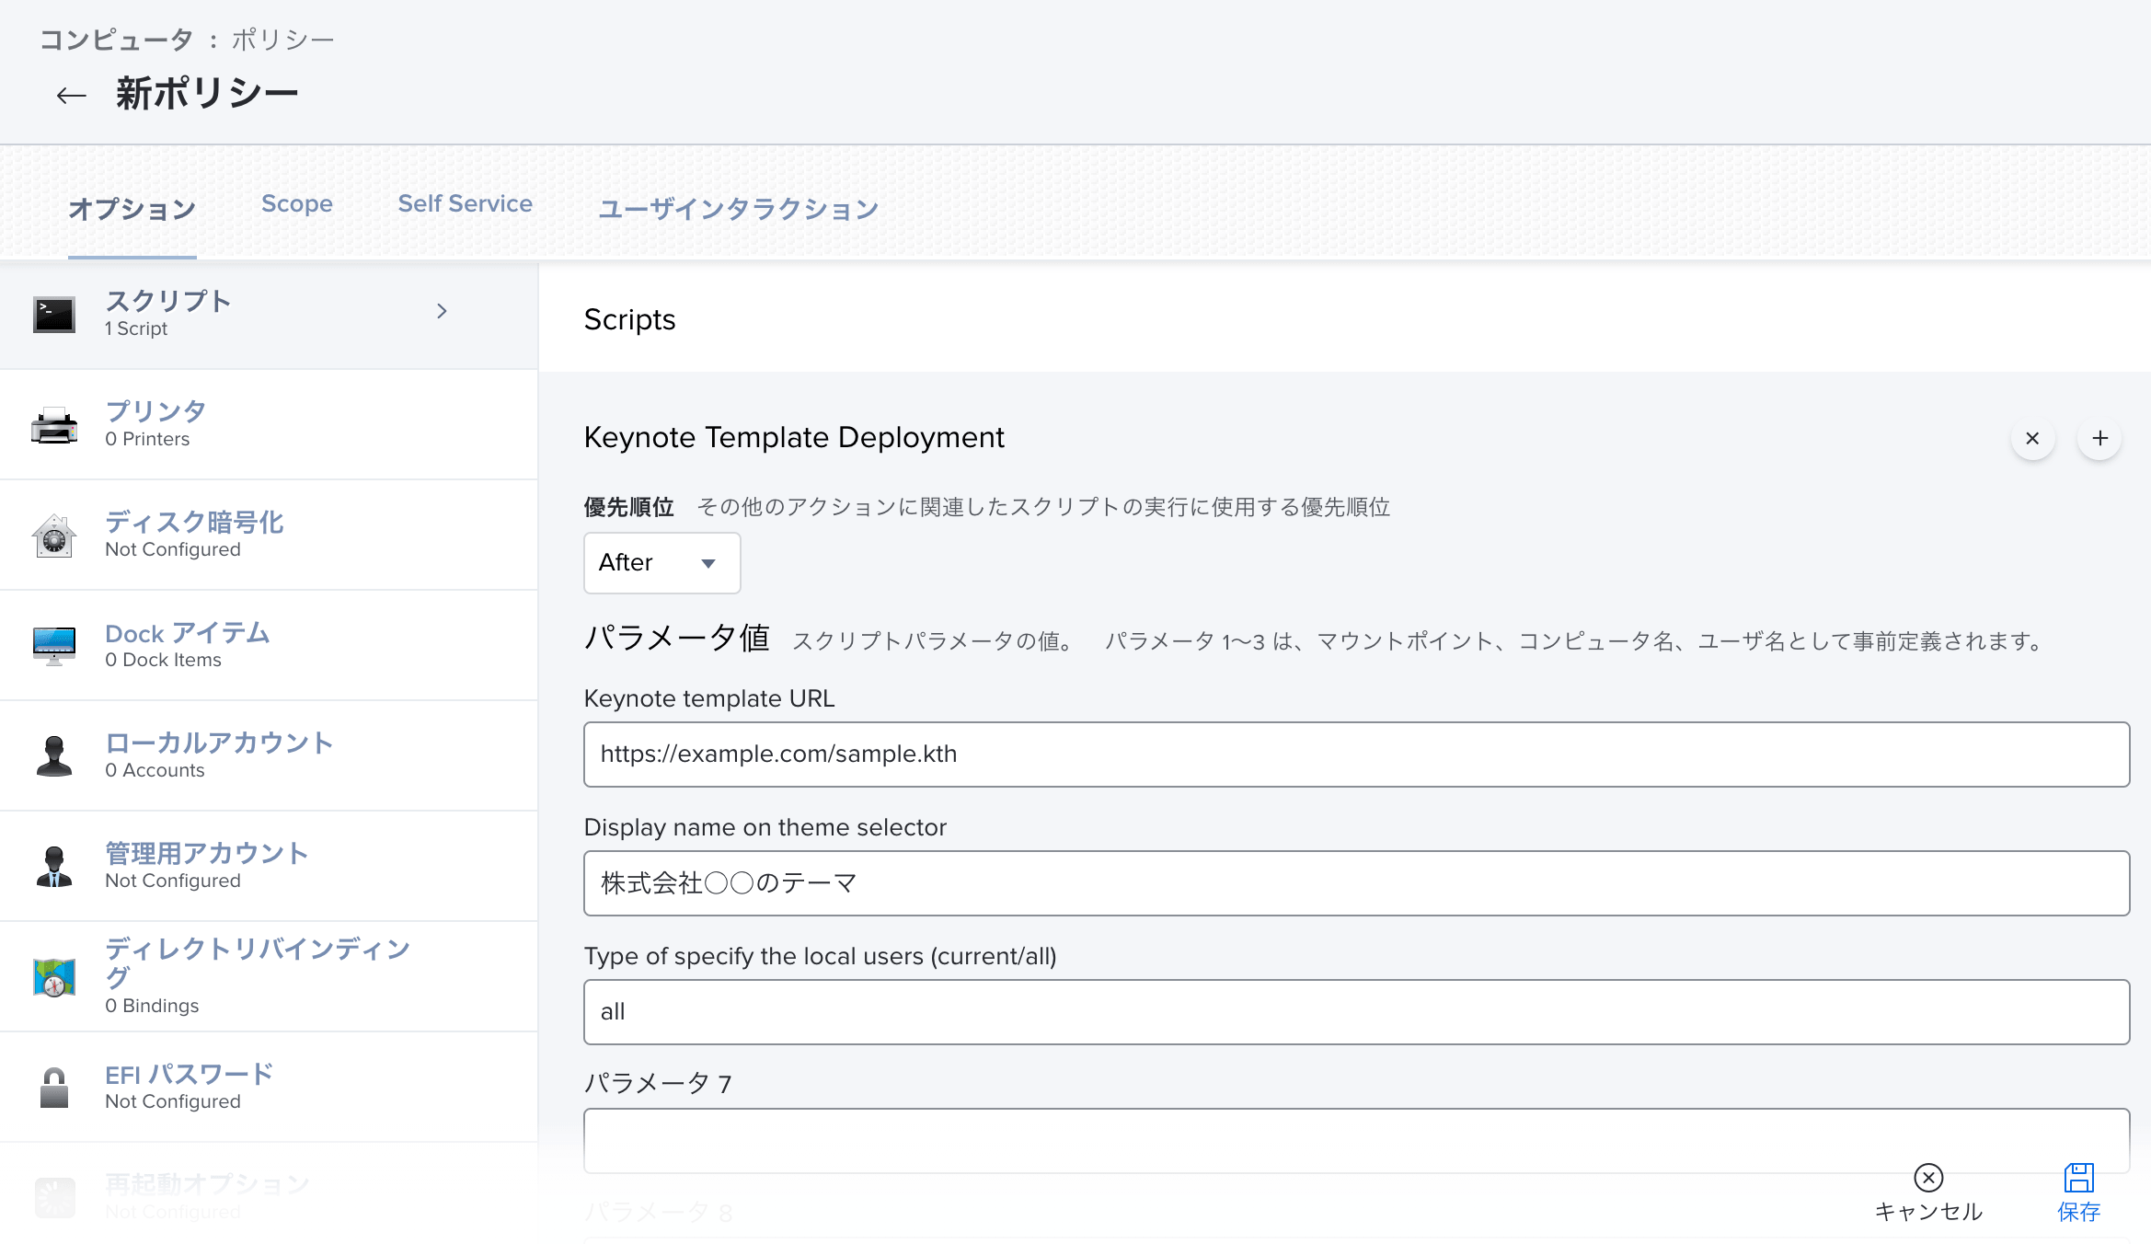
Task: Click the ポリシー breadcrumb text
Action: click(x=282, y=40)
